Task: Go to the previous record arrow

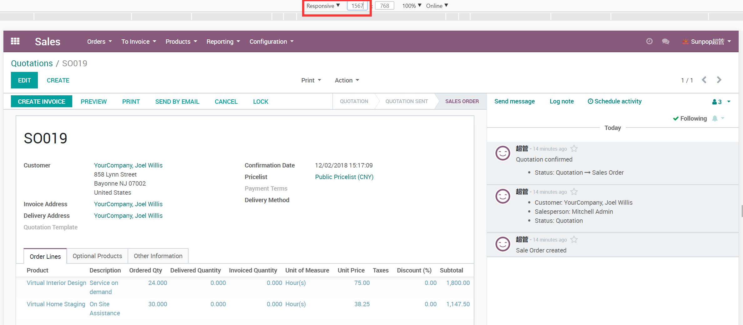Action: 704,80
